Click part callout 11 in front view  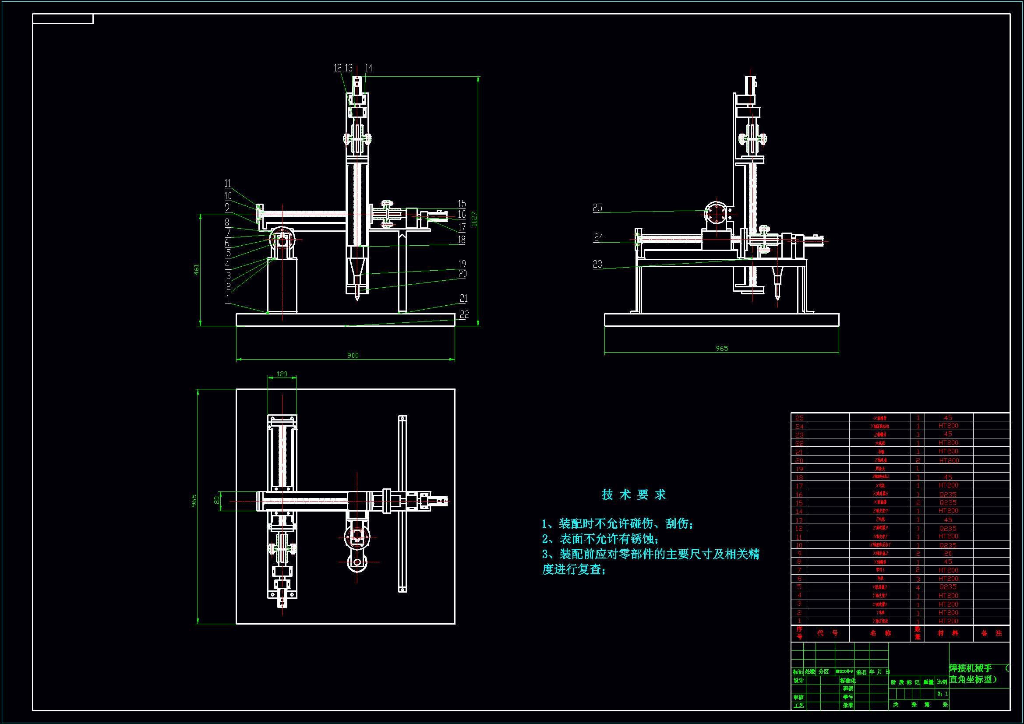[227, 184]
